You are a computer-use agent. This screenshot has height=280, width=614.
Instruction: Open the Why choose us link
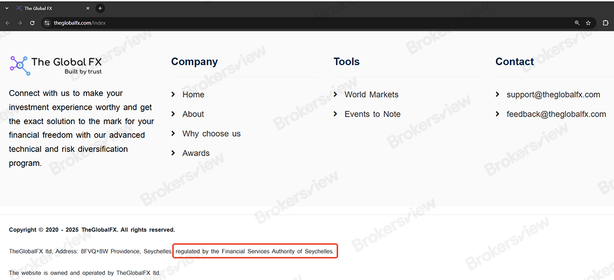211,134
